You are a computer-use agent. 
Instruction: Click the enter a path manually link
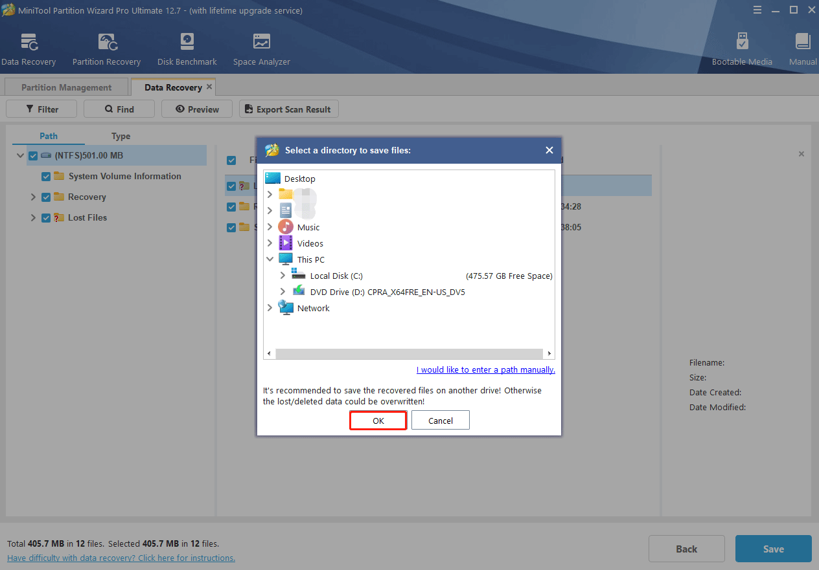click(485, 370)
